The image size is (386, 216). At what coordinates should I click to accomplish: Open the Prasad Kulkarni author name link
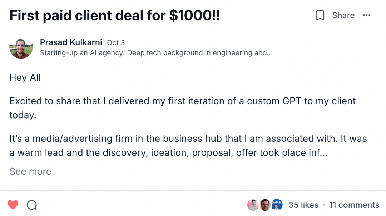pos(71,42)
